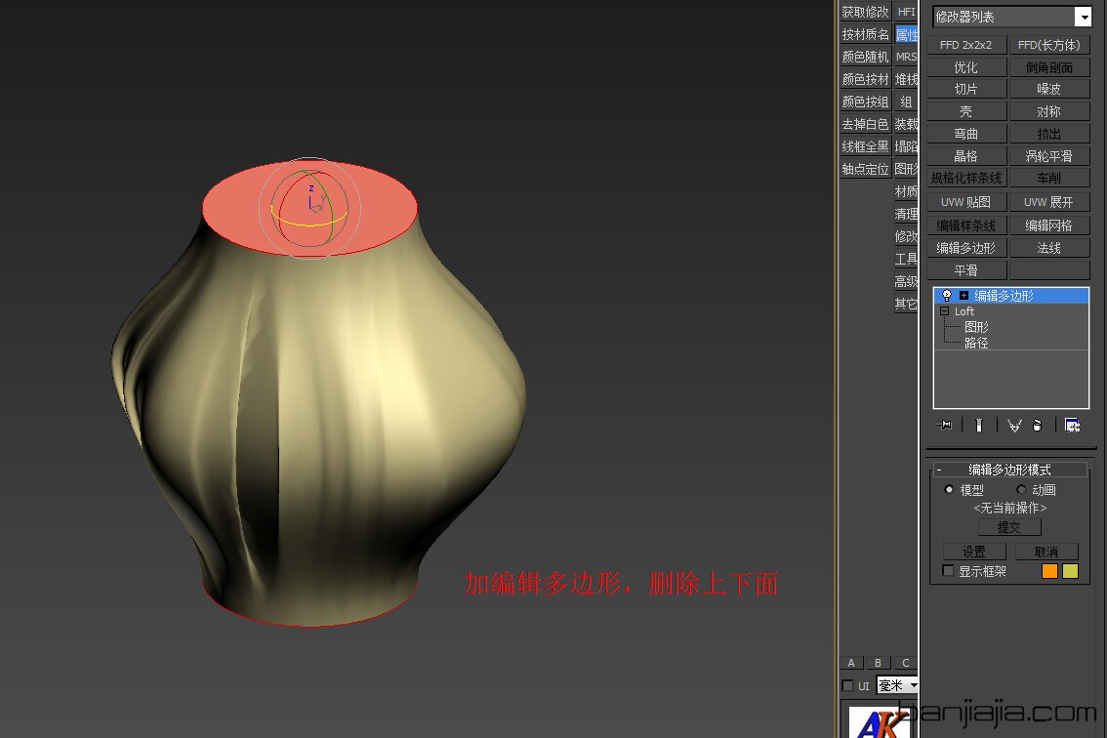
Task: Select the highlighted 属性 tab
Action: pos(906,34)
